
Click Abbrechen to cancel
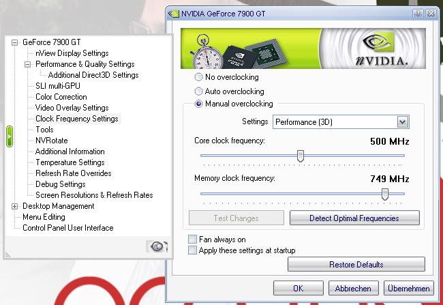coord(353,289)
